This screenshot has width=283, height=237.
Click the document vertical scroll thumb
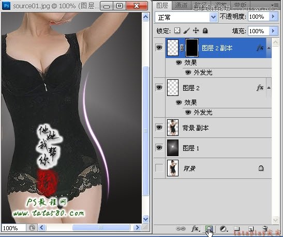coord(145,131)
